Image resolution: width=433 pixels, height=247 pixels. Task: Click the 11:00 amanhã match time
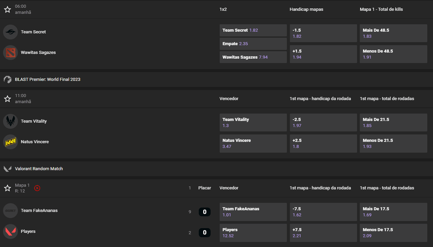click(x=23, y=99)
